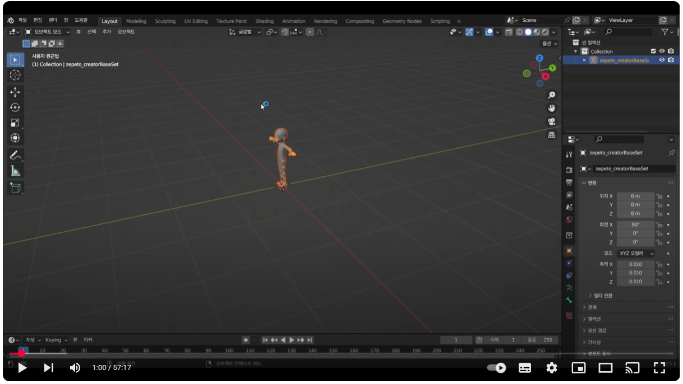Click the viewport zoom magnifier icon
Image resolution: width=683 pixels, height=384 pixels.
point(552,95)
